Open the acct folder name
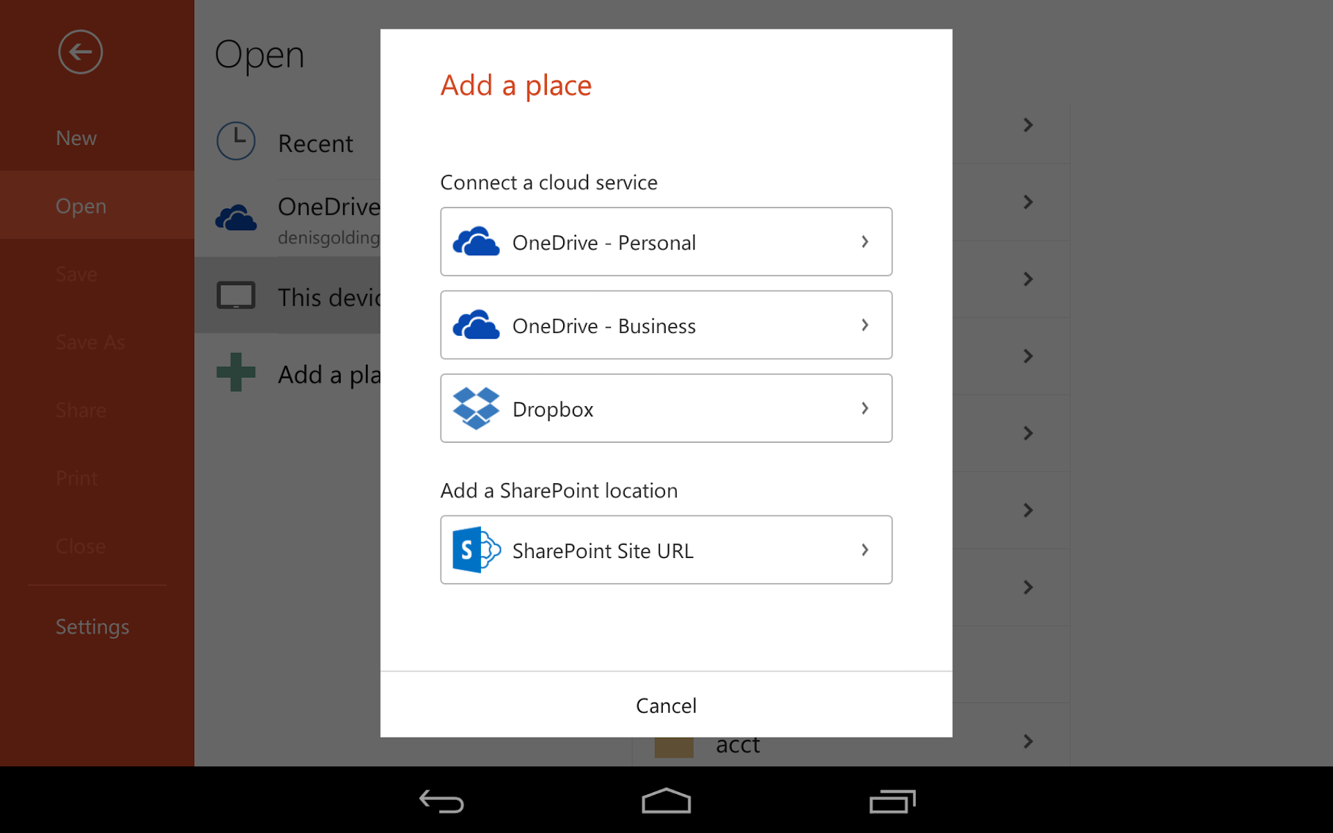 click(738, 744)
